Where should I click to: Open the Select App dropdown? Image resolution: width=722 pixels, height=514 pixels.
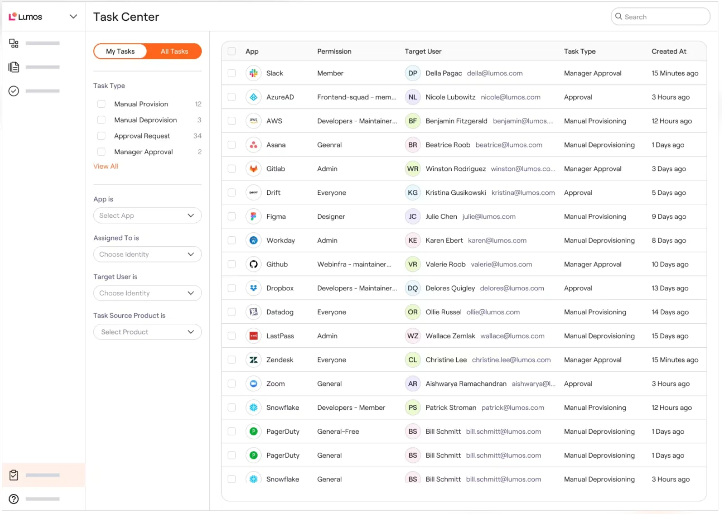pos(148,216)
